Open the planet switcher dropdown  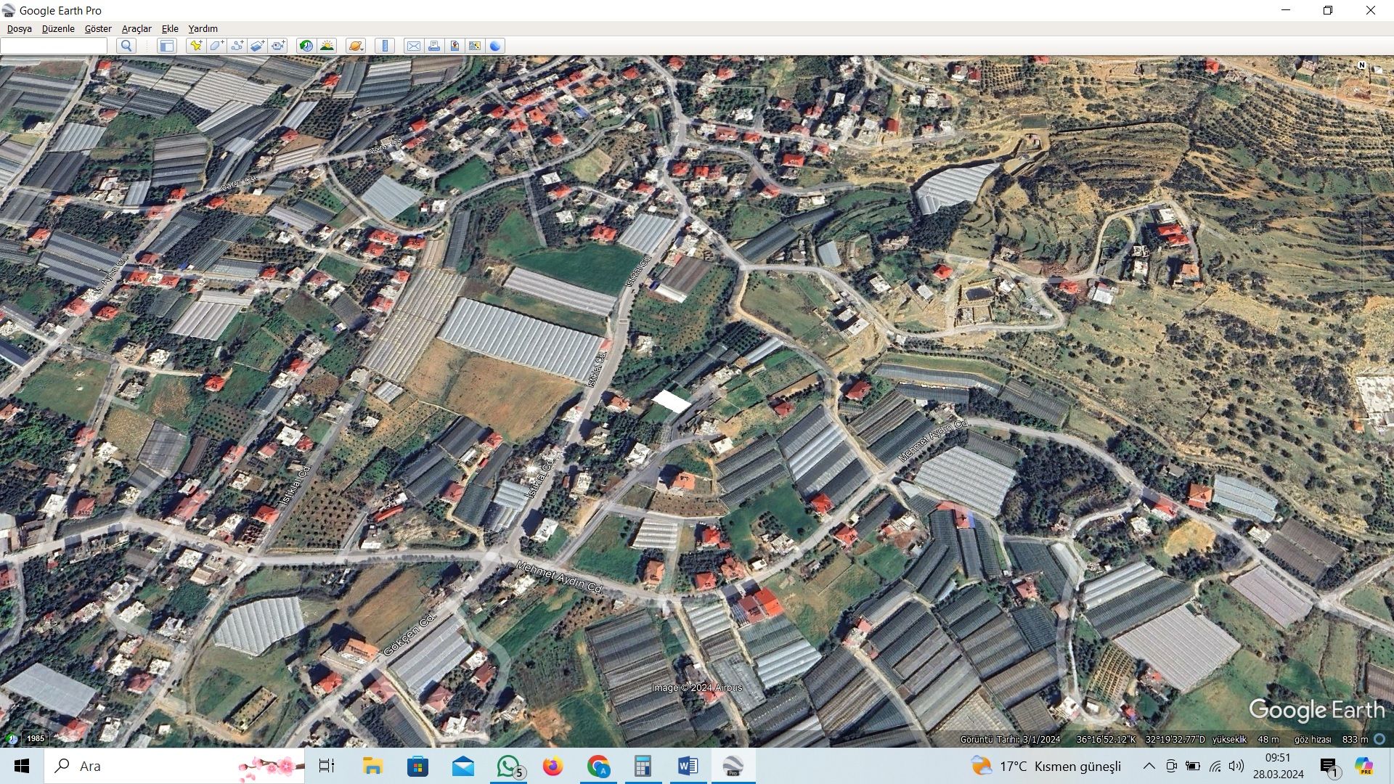pyautogui.click(x=355, y=46)
